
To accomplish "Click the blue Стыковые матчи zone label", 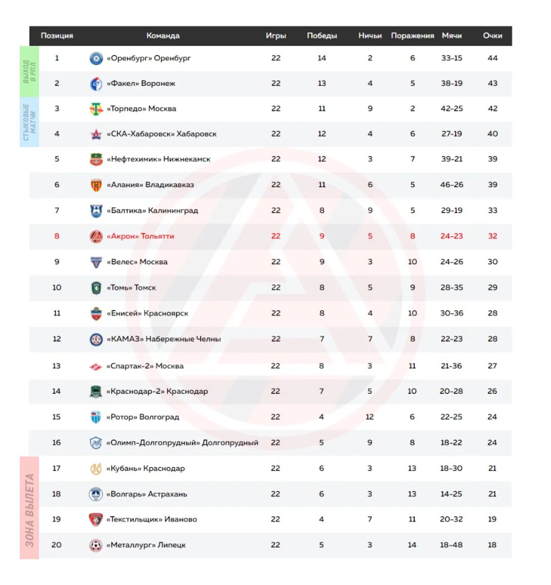I will tap(29, 122).
